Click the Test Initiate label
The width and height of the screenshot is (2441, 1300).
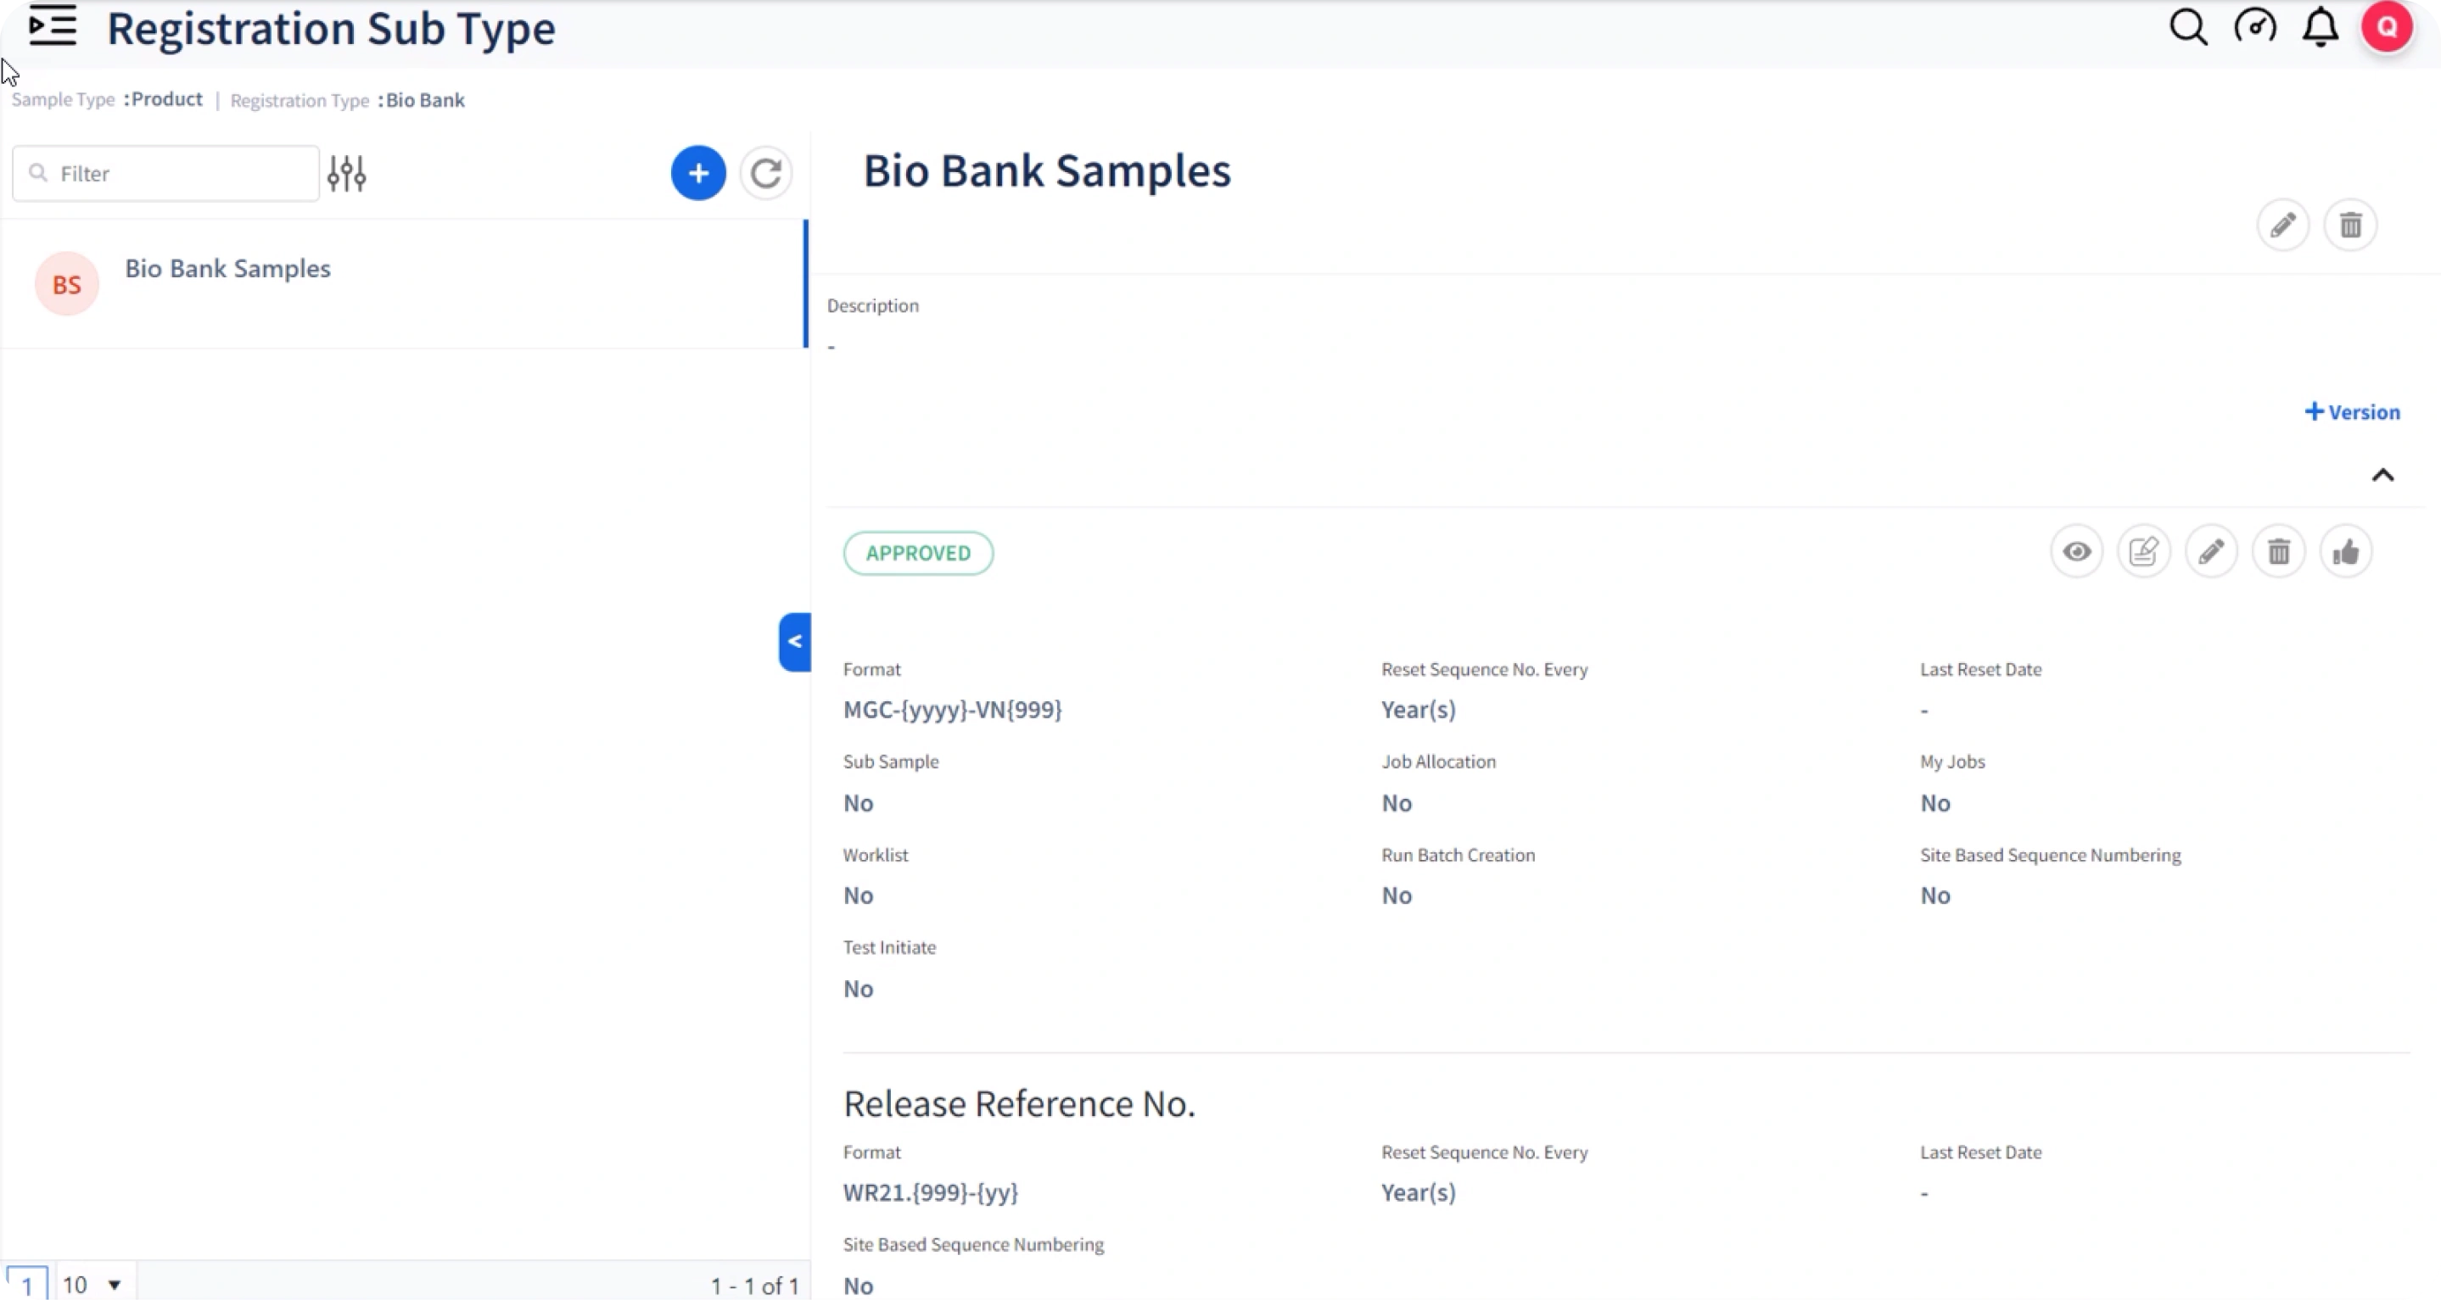(890, 947)
